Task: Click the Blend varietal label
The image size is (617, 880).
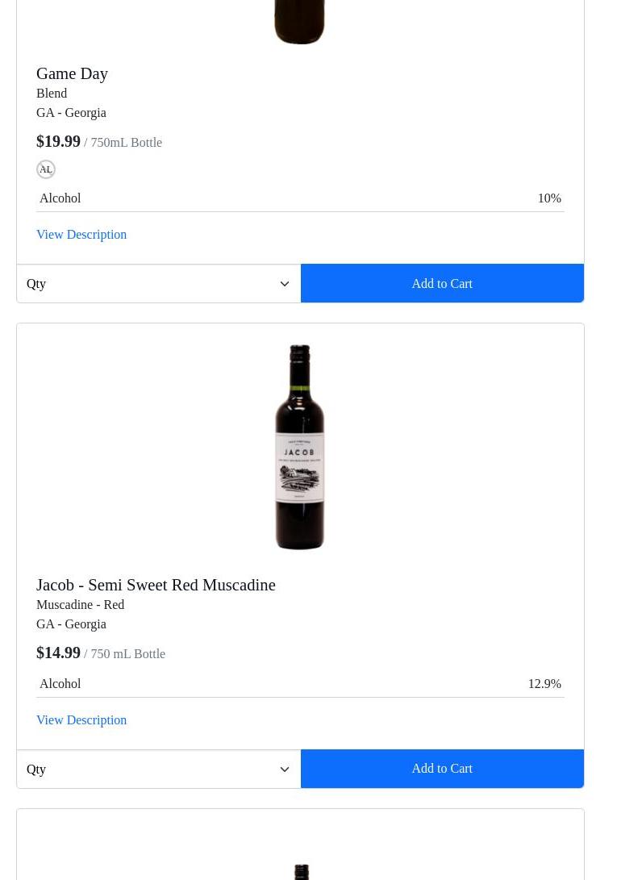Action: coord(52,94)
